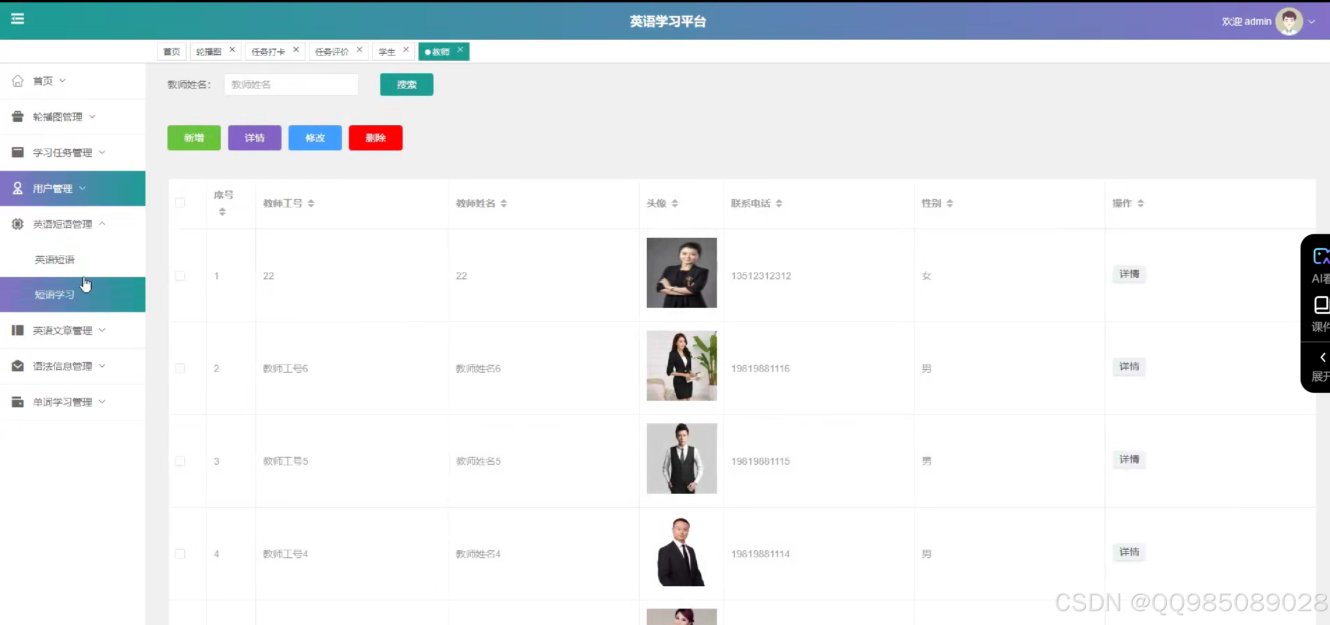This screenshot has height=625, width=1330.
Task: Check the select-all checkbox in table header
Action: point(180,203)
